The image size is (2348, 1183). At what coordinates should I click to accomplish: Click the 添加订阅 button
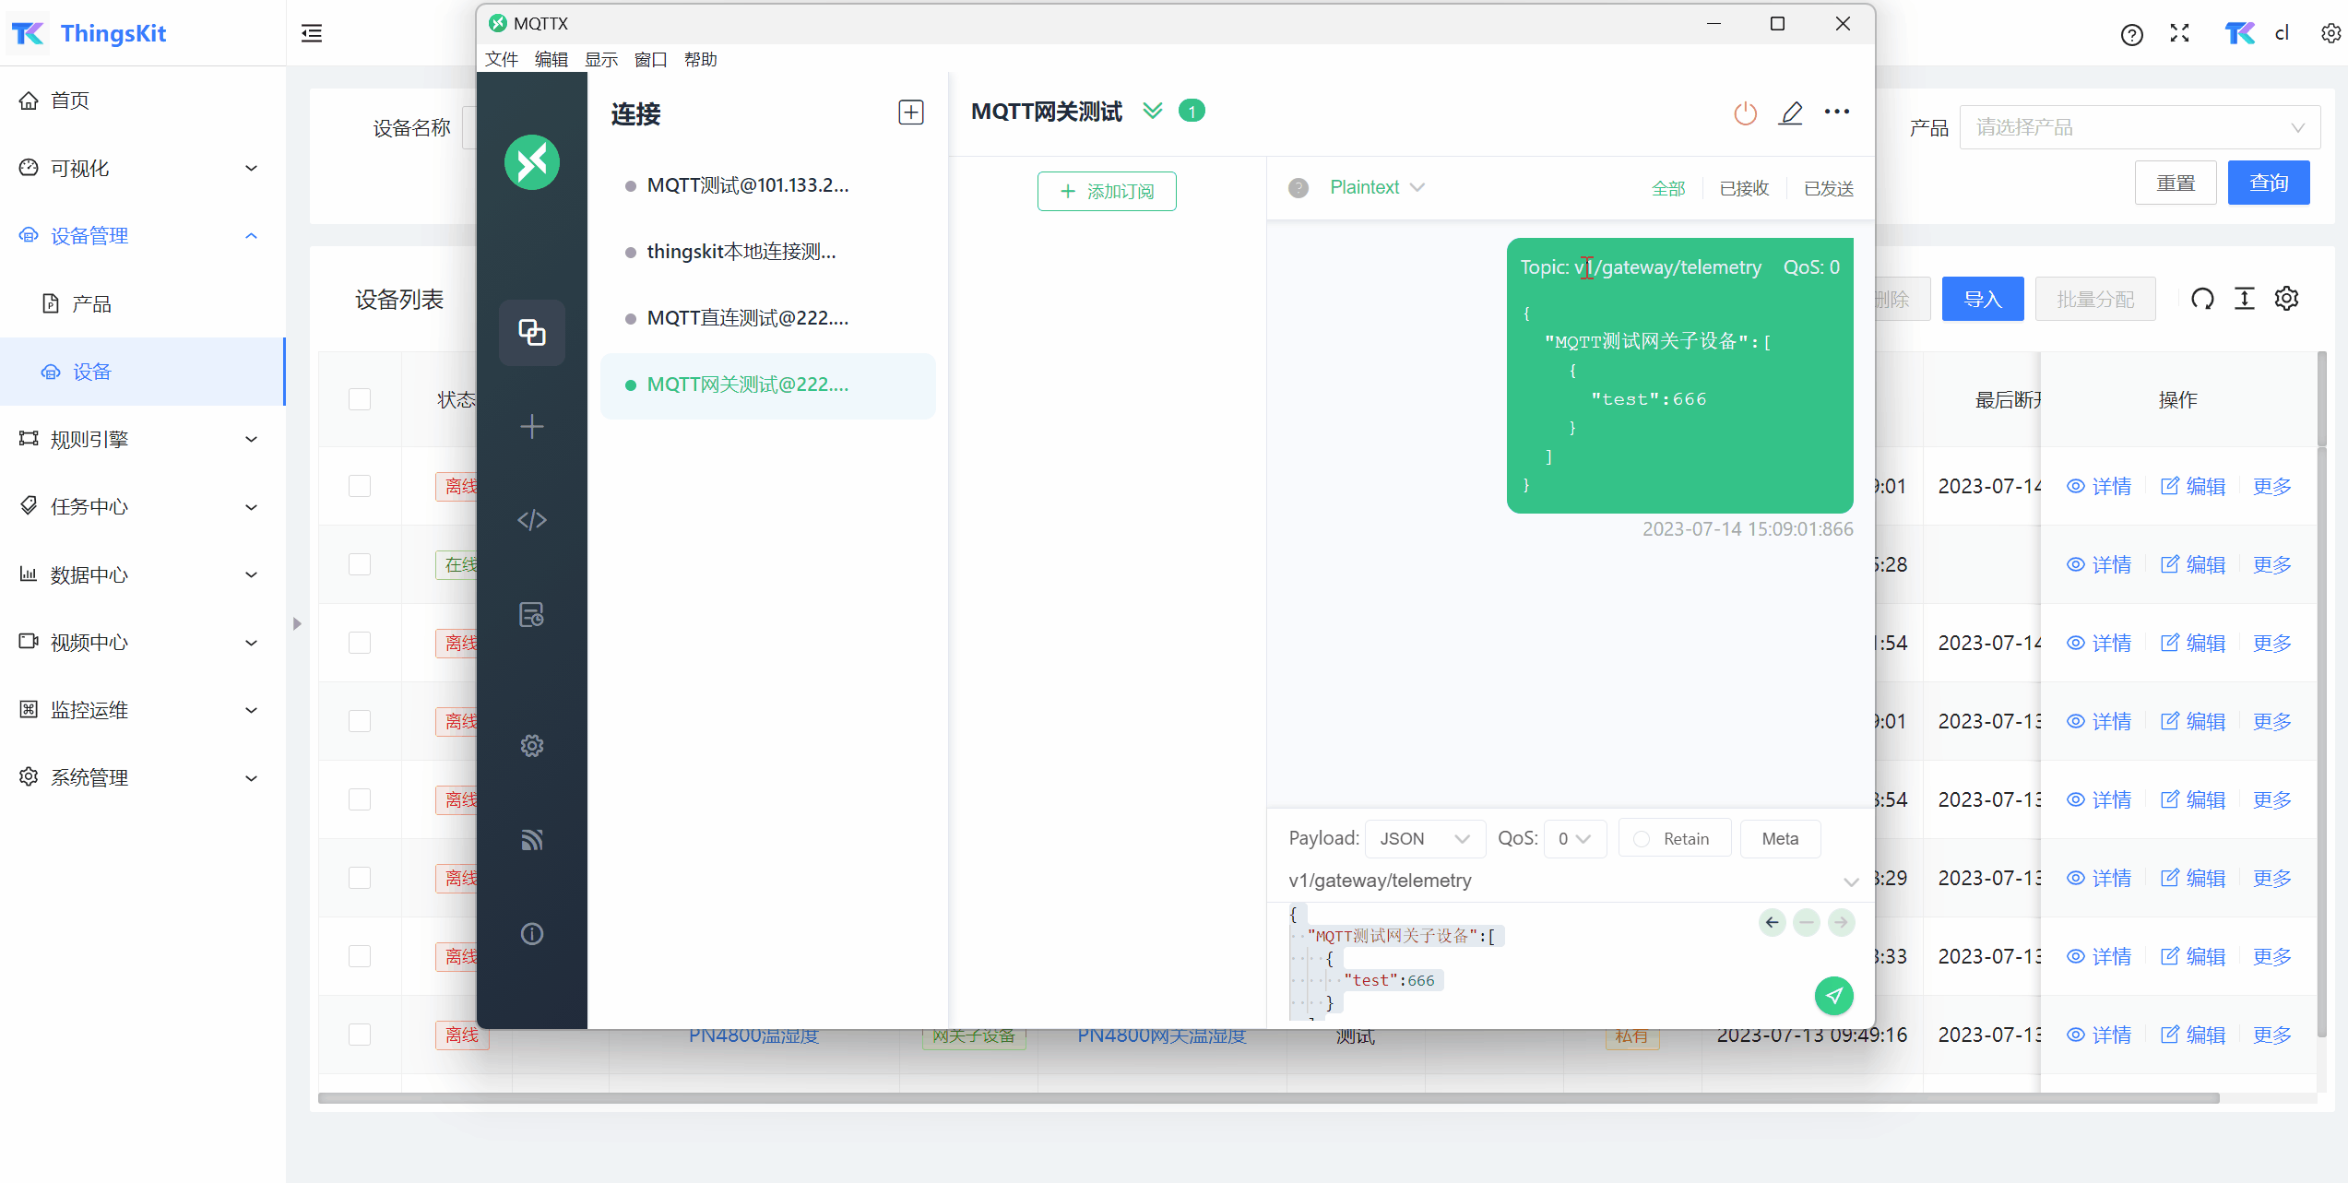point(1106,191)
